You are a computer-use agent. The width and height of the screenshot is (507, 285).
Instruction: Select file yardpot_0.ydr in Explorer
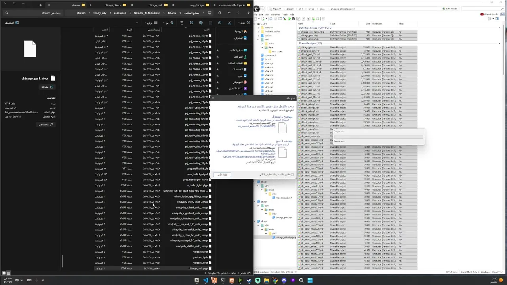pos(202,252)
